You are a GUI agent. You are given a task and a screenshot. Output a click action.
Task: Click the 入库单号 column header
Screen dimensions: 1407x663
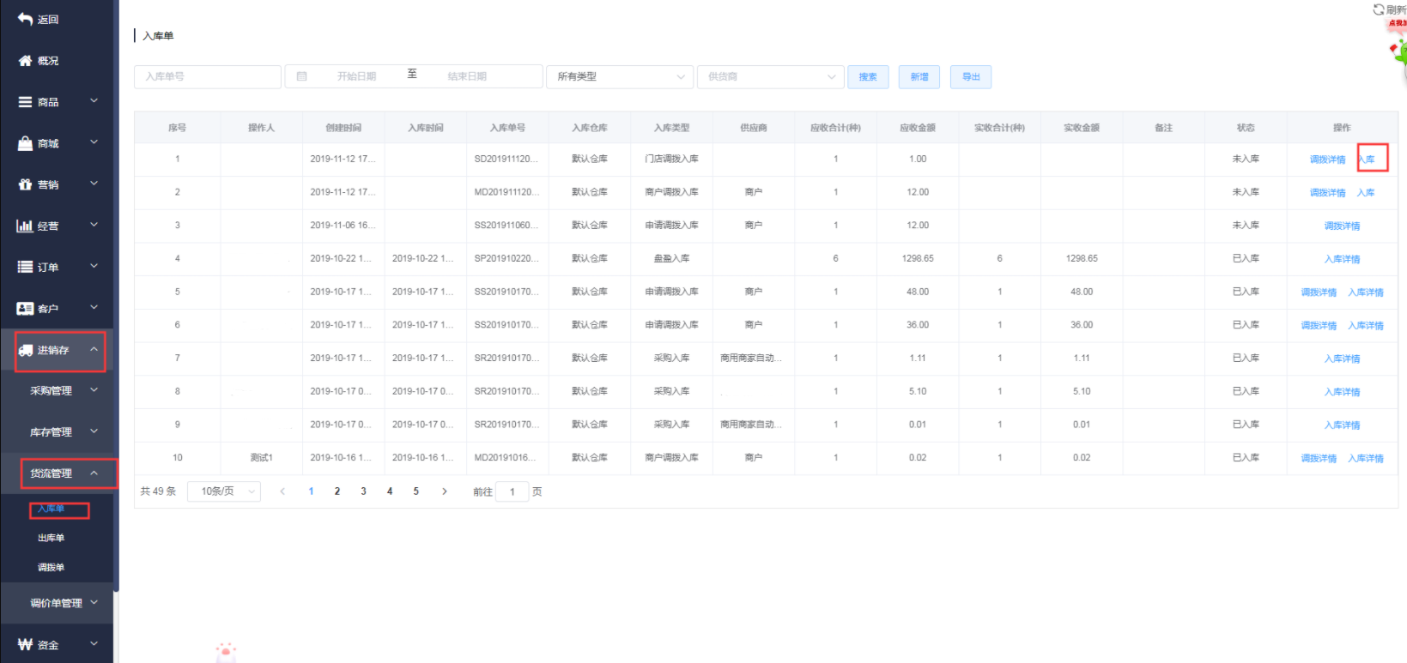click(x=507, y=128)
